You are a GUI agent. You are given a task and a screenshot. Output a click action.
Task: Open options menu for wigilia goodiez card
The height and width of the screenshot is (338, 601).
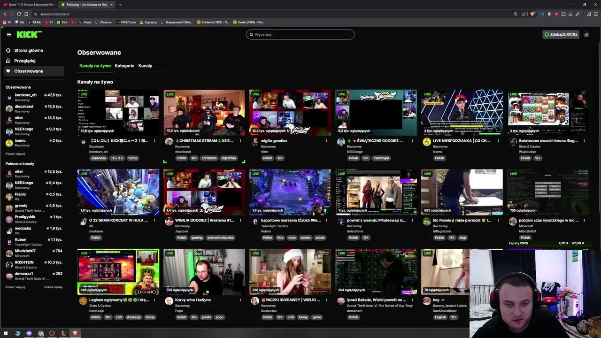pos(326,141)
